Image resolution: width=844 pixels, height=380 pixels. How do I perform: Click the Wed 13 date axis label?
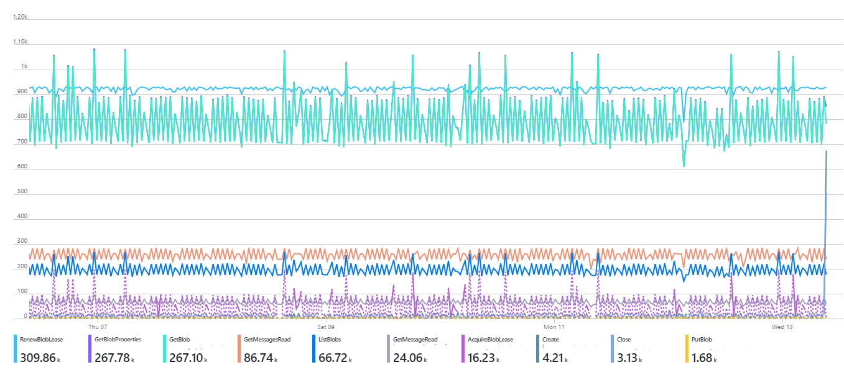tap(782, 326)
